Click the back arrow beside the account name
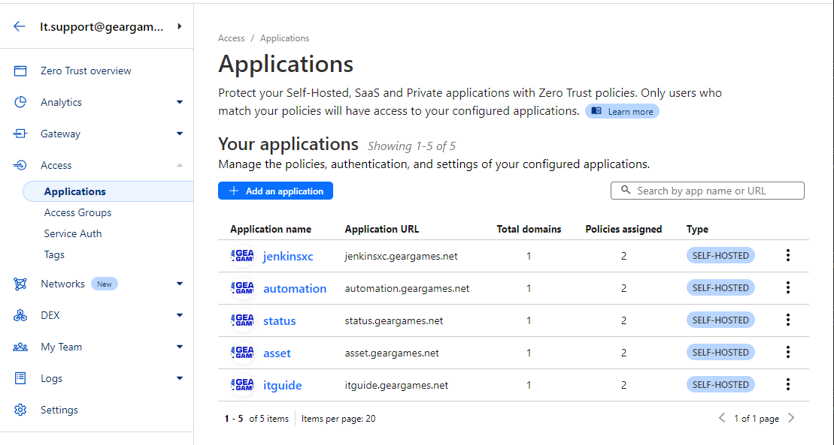The width and height of the screenshot is (834, 445). pos(20,26)
